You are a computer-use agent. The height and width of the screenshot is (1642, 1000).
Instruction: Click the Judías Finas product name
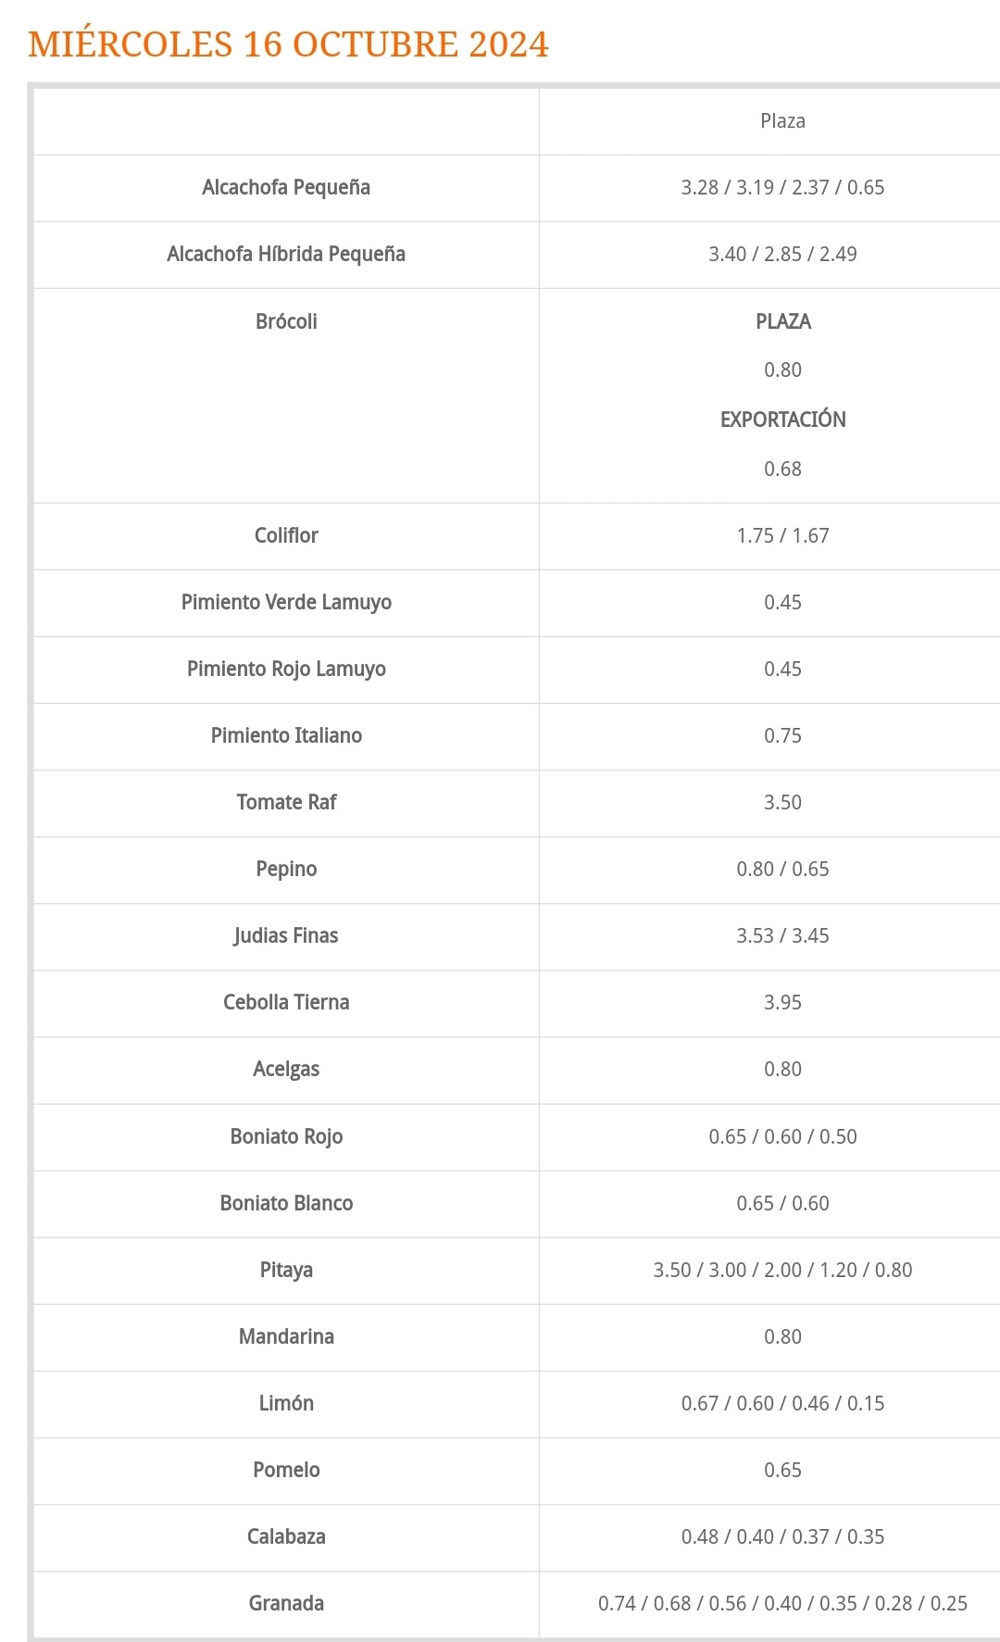(x=286, y=935)
